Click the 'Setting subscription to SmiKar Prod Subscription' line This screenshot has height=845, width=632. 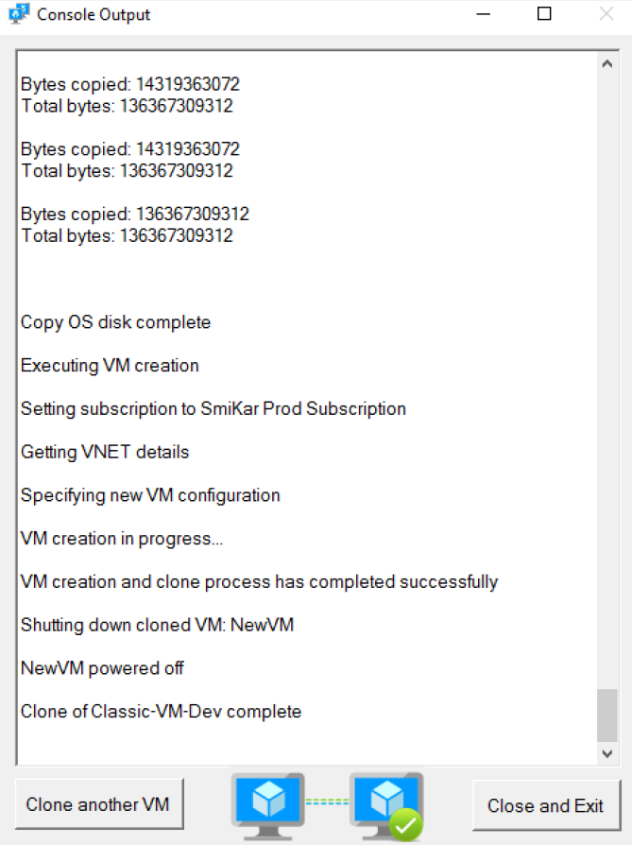pos(213,408)
